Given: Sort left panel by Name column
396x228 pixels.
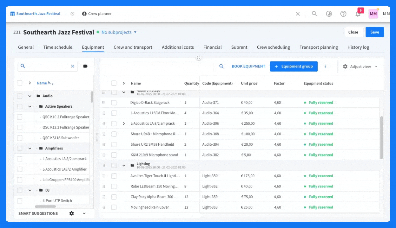Looking at the screenshot, I should [42, 83].
